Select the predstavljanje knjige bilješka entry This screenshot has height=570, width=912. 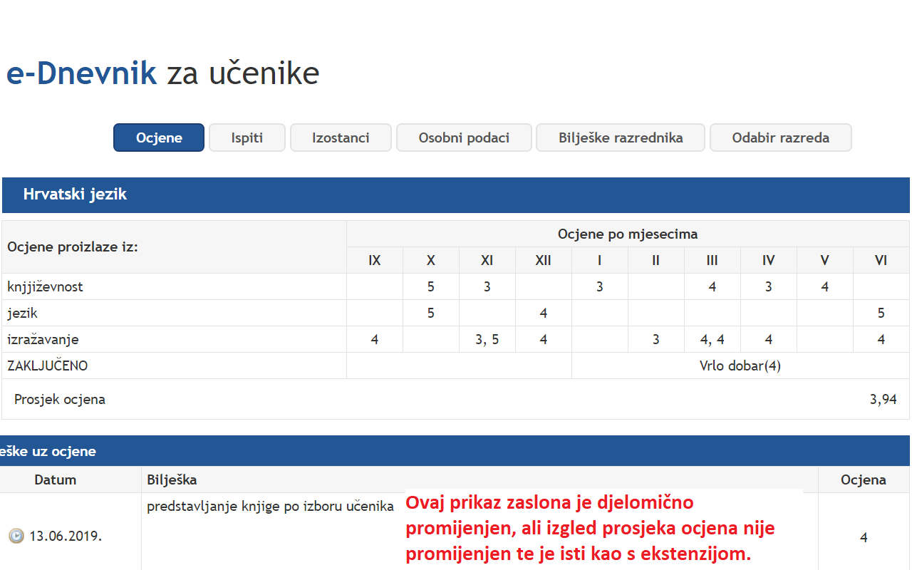[269, 506]
